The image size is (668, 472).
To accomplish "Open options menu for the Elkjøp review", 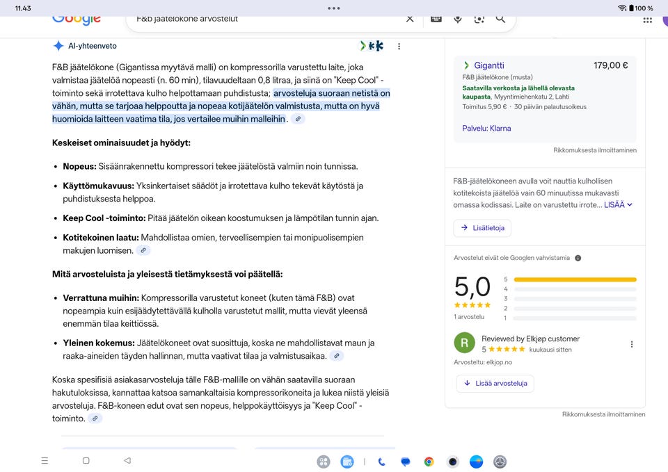I will tap(632, 344).
